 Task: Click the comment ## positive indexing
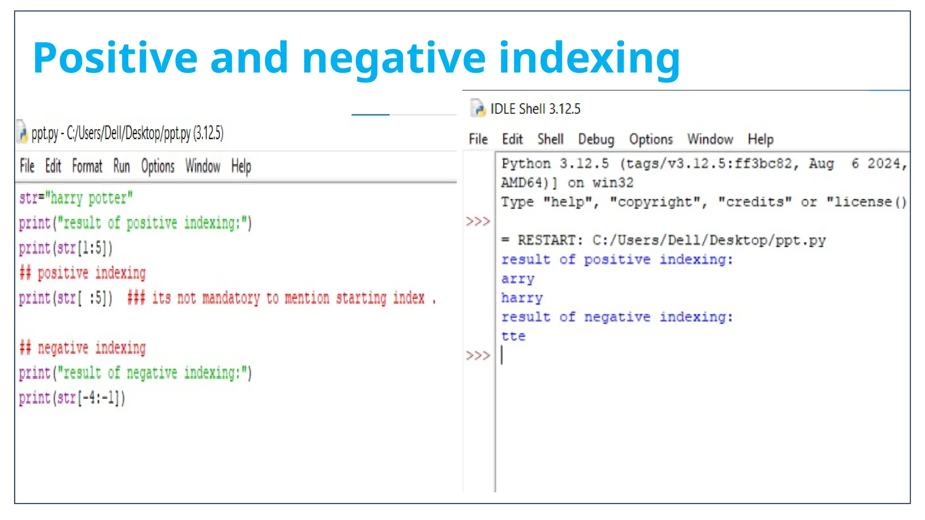click(x=83, y=273)
